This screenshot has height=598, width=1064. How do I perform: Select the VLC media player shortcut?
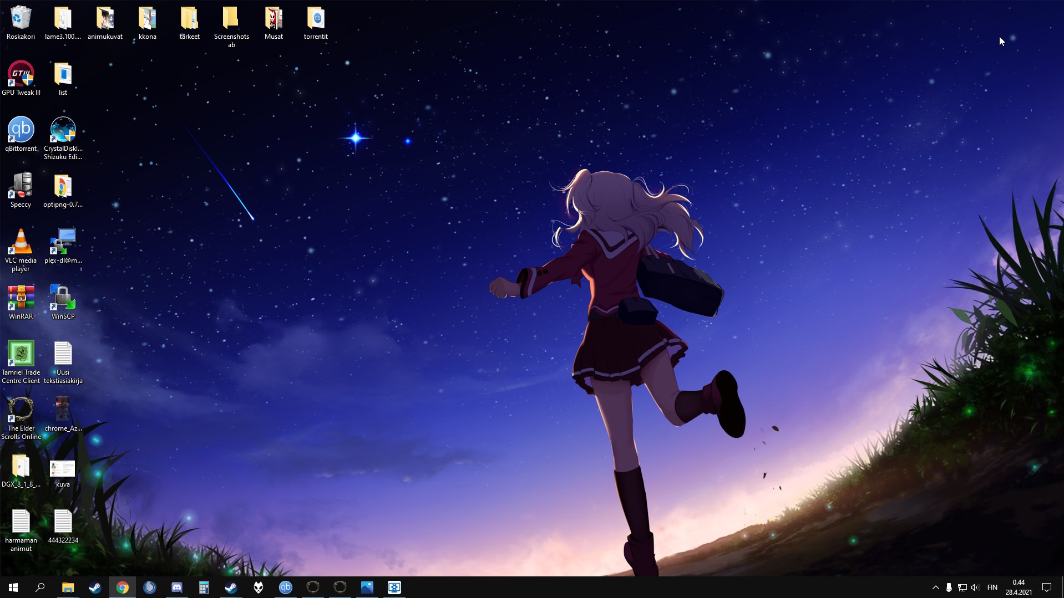21,251
